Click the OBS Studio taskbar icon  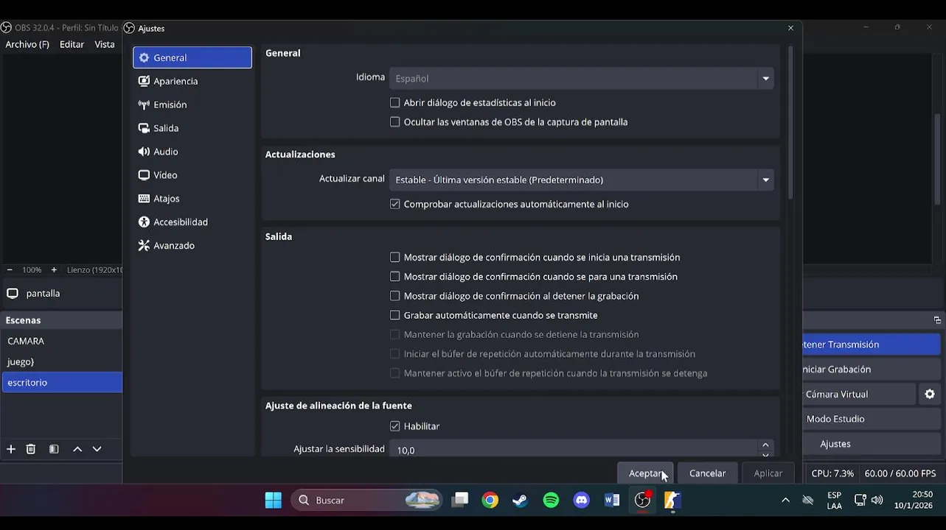pyautogui.click(x=642, y=501)
